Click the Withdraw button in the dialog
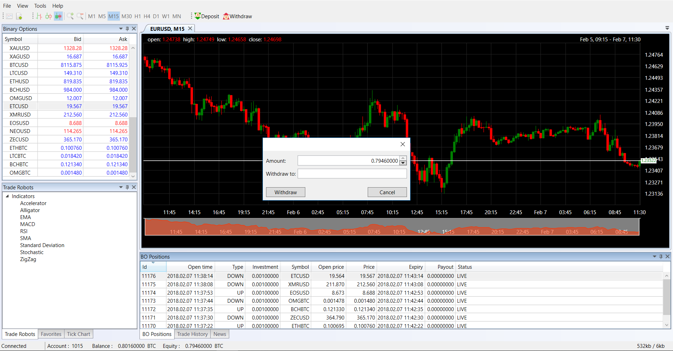 click(285, 192)
